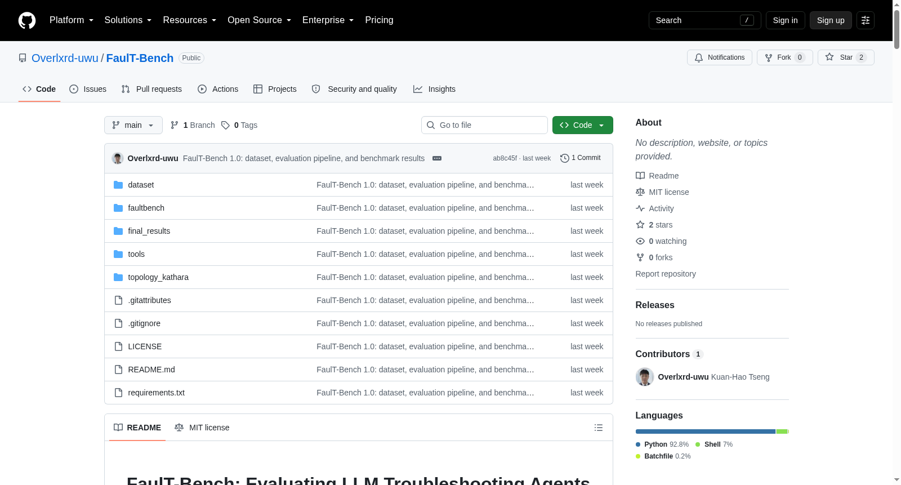Click the Notifications bell button
This screenshot has height=485, width=901.
click(719, 57)
